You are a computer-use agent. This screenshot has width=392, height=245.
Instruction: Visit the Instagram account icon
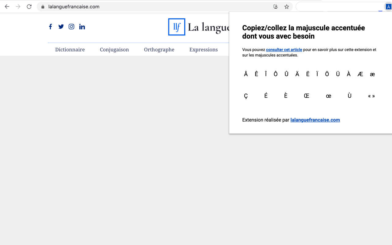[71, 27]
